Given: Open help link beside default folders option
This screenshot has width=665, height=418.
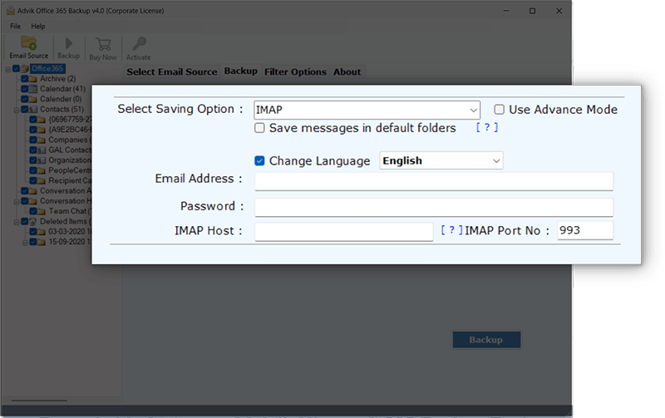Looking at the screenshot, I should [x=487, y=127].
